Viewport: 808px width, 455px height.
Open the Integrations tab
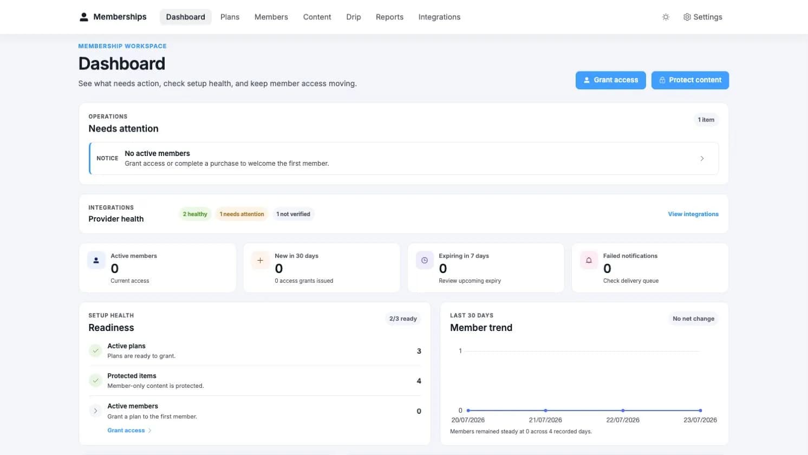click(439, 17)
